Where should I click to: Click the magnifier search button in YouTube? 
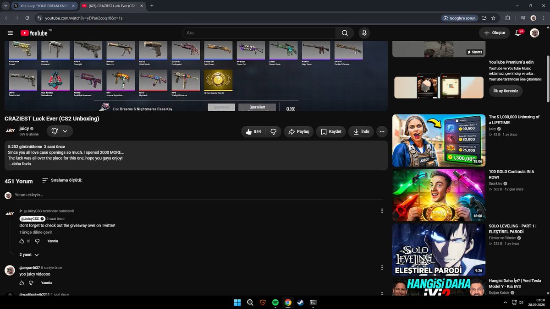pyautogui.click(x=344, y=33)
